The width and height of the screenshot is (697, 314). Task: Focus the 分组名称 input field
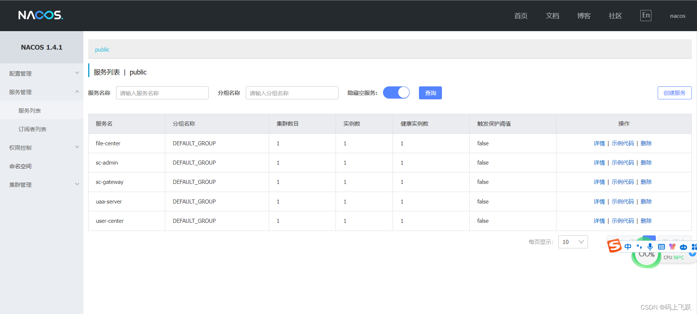[292, 93]
